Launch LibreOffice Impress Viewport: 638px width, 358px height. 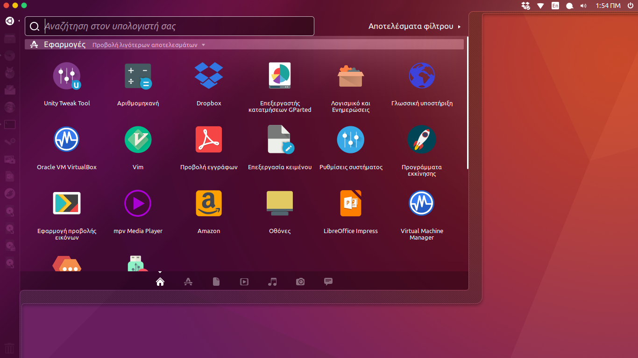point(351,203)
